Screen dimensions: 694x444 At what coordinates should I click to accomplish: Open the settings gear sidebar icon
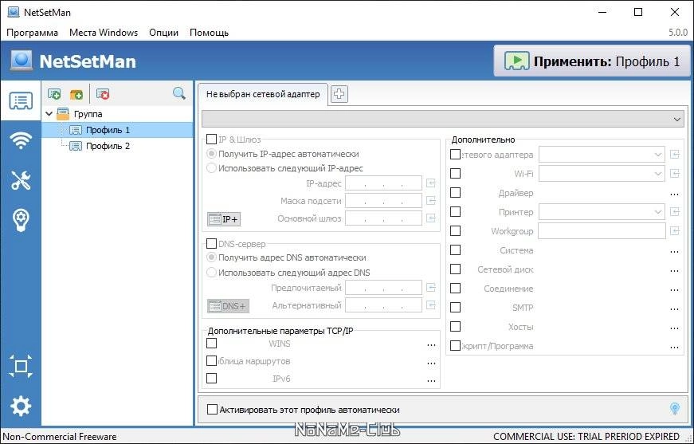21,406
